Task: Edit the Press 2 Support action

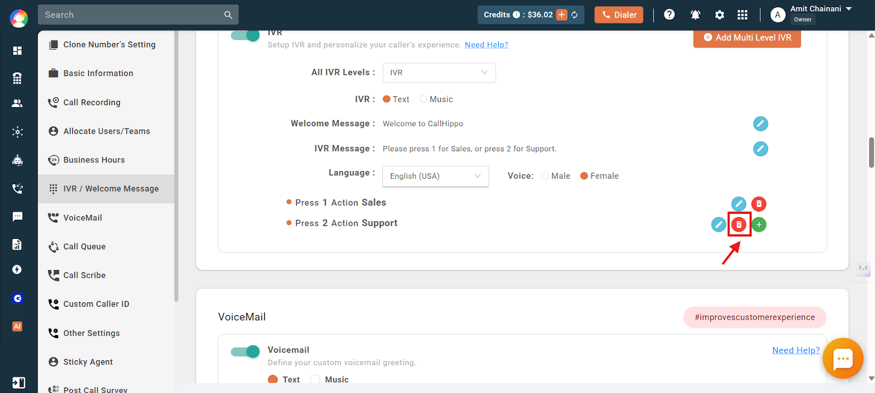Action: [719, 224]
